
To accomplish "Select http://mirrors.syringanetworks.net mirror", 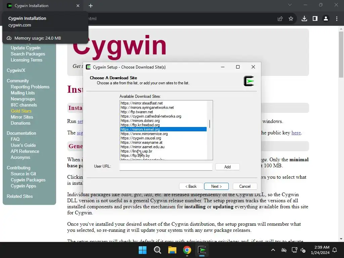I will (x=164, y=107).
